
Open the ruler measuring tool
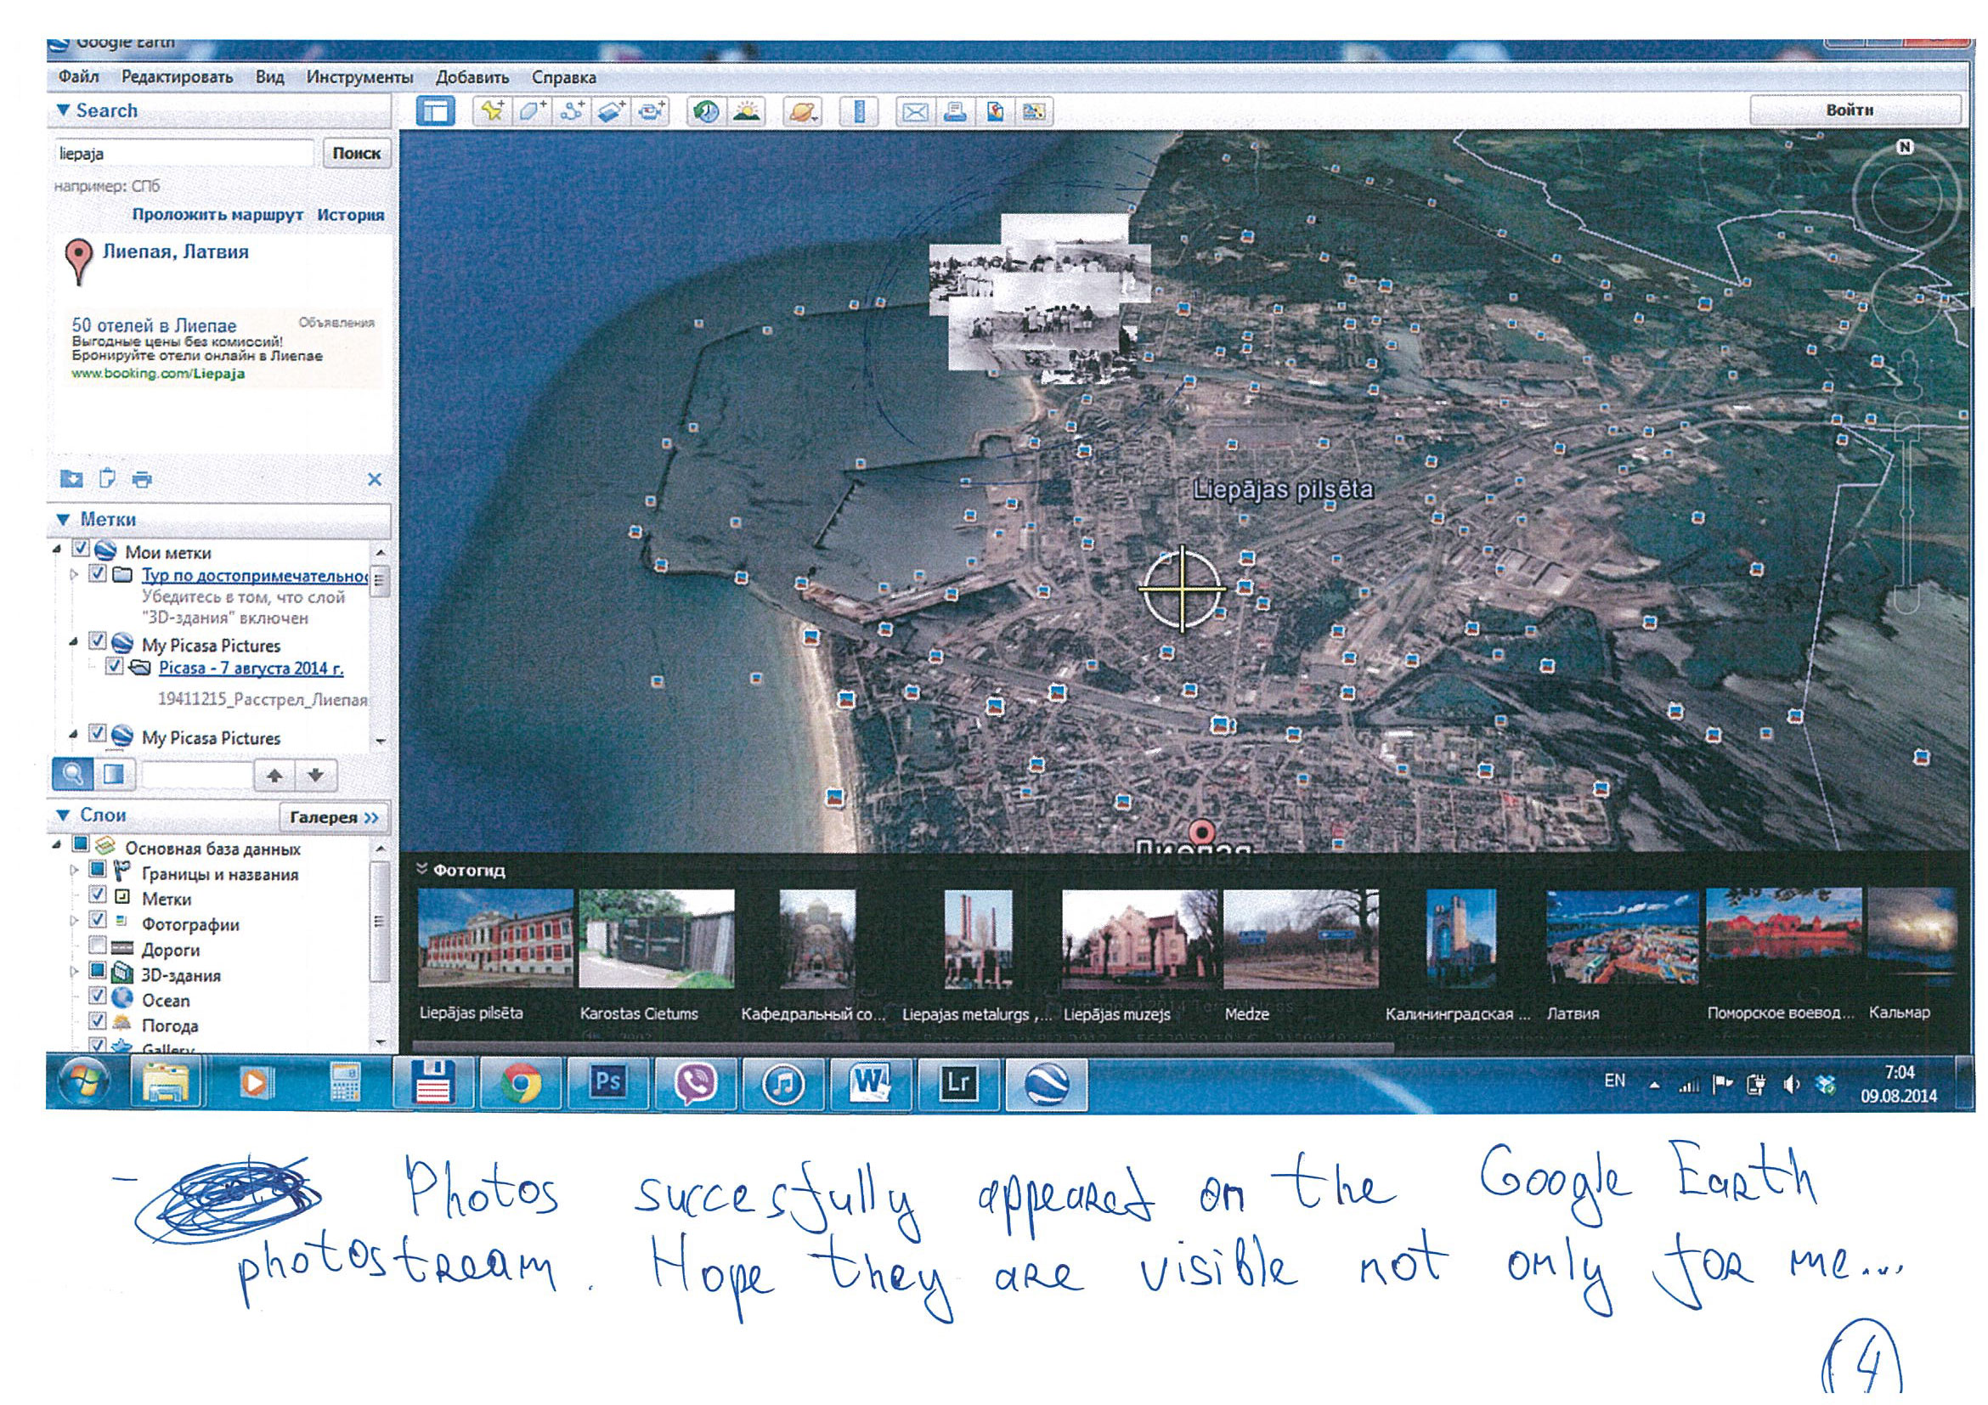[859, 111]
